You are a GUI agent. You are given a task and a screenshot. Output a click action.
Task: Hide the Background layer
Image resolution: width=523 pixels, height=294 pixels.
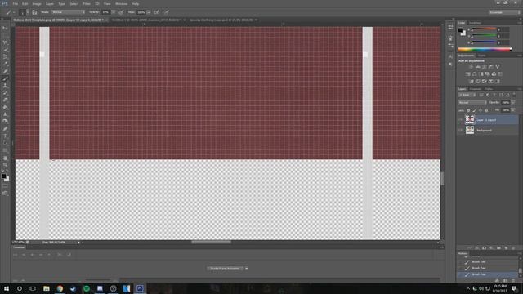click(x=461, y=130)
